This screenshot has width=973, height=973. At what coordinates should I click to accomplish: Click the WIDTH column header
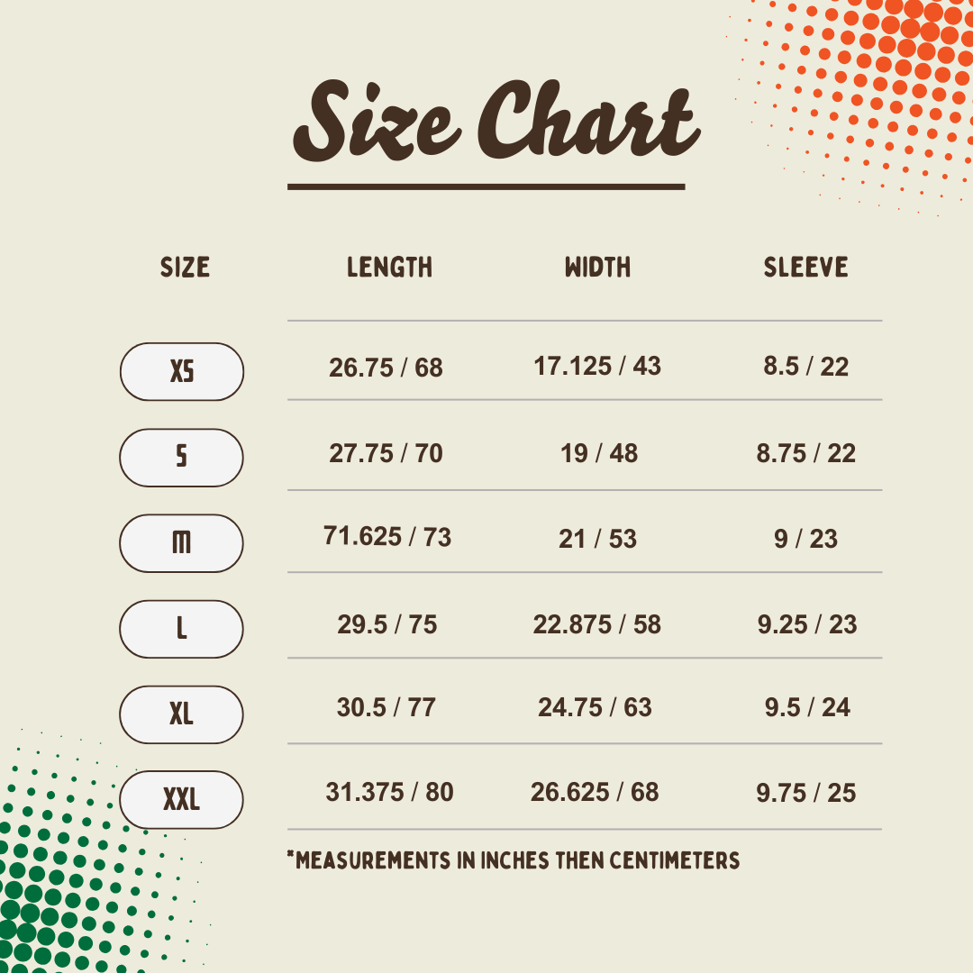pyautogui.click(x=597, y=268)
